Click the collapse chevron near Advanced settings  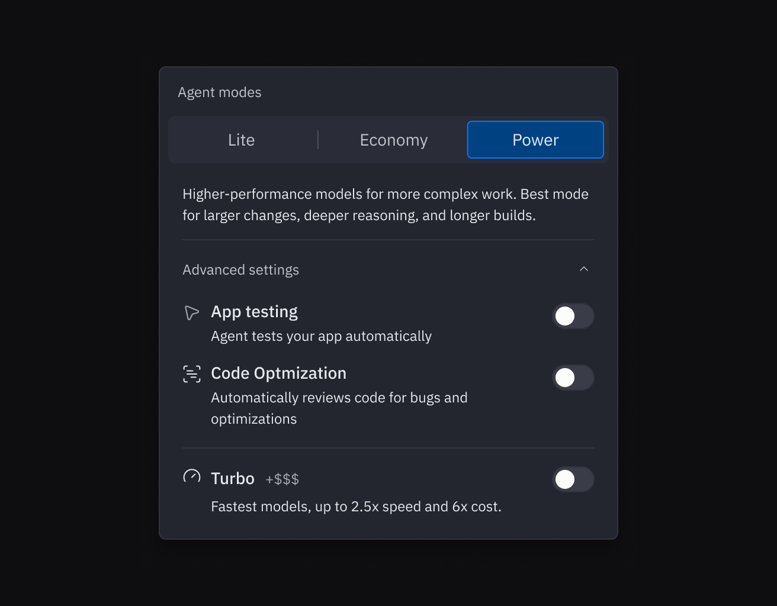pos(585,269)
